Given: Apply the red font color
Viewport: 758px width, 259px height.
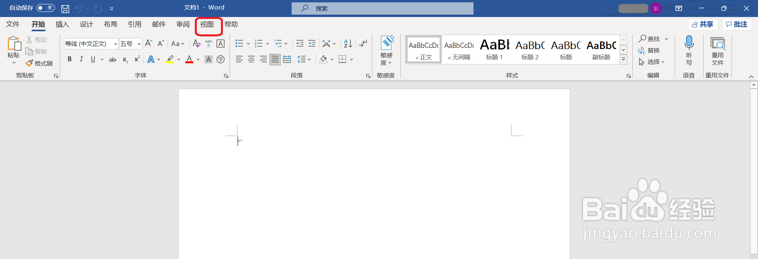Looking at the screenshot, I should click(x=189, y=59).
